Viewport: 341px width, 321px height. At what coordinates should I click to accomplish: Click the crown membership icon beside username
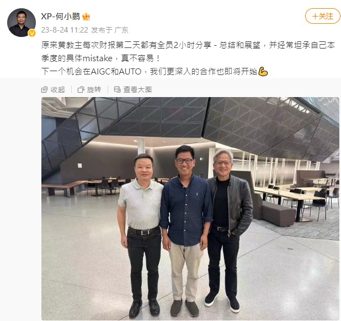86,17
